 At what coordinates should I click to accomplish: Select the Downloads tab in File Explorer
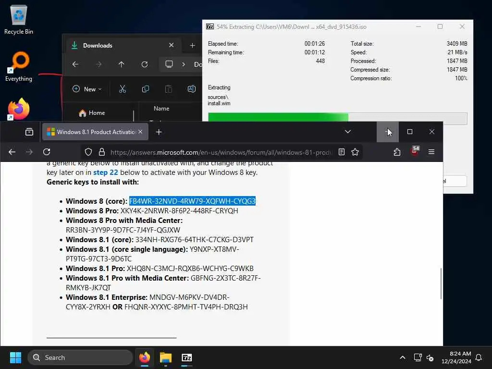(x=123, y=46)
